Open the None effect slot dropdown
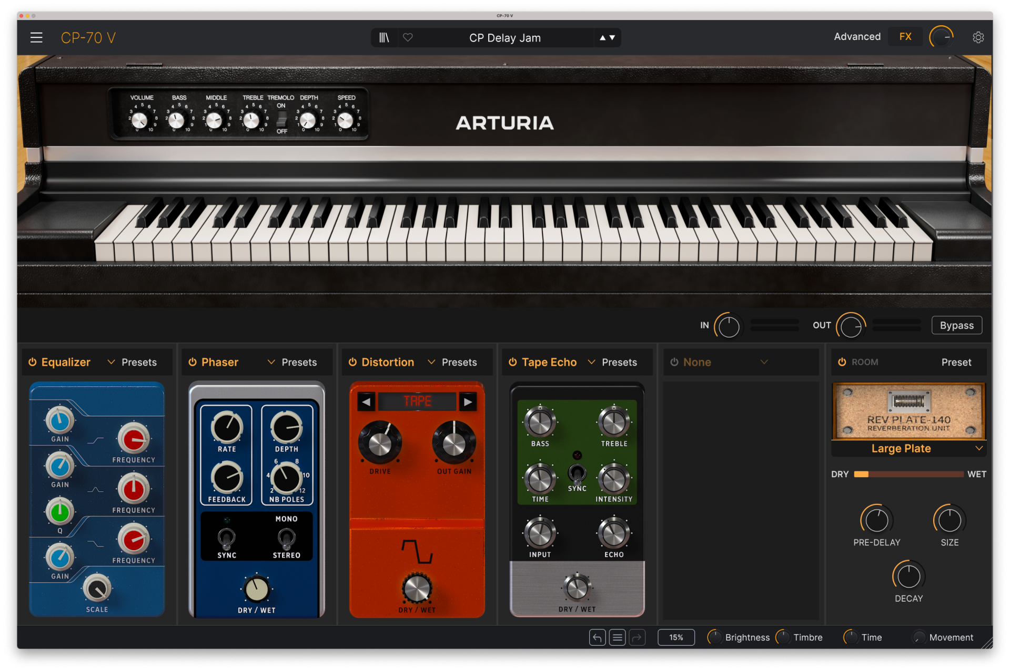1010x671 pixels. (764, 362)
